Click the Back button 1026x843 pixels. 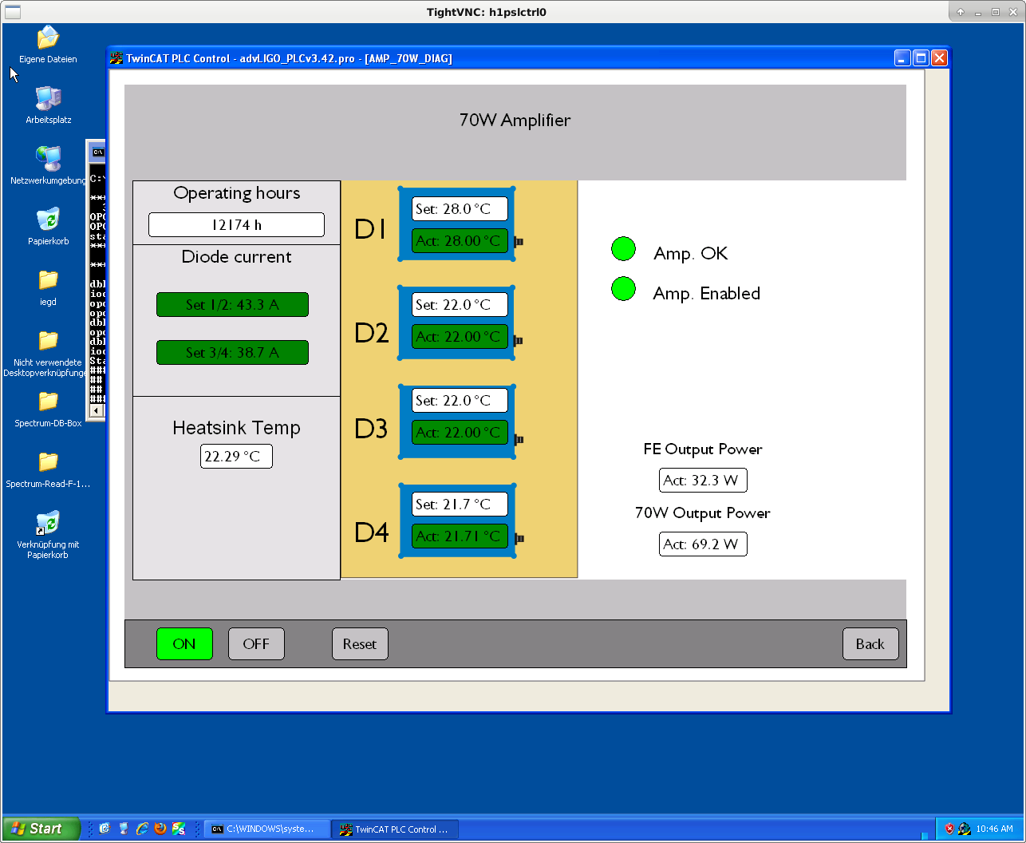pyautogui.click(x=870, y=644)
